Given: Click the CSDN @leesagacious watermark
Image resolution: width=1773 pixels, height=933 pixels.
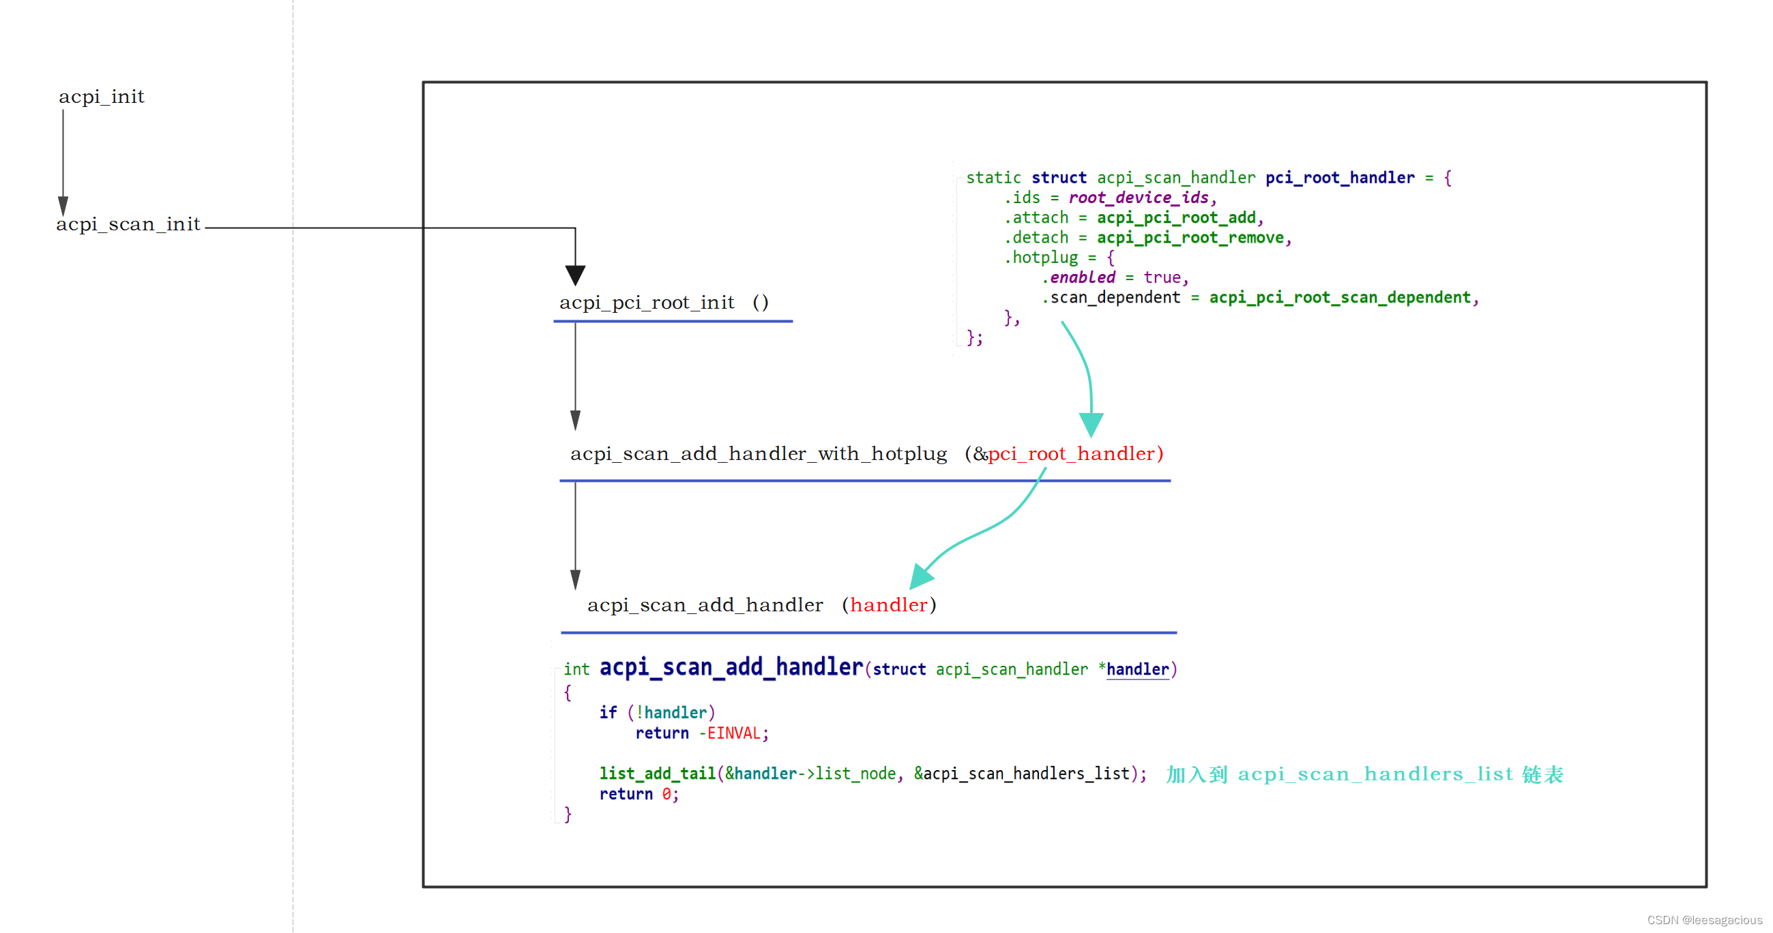Looking at the screenshot, I should (1704, 920).
